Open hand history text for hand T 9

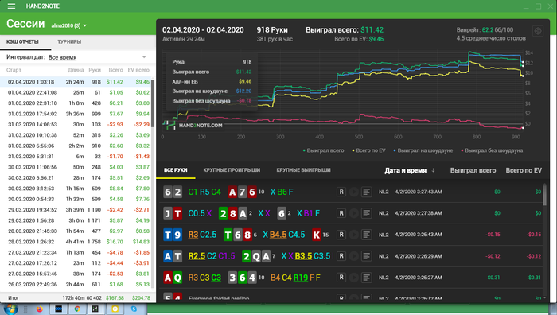(x=366, y=235)
